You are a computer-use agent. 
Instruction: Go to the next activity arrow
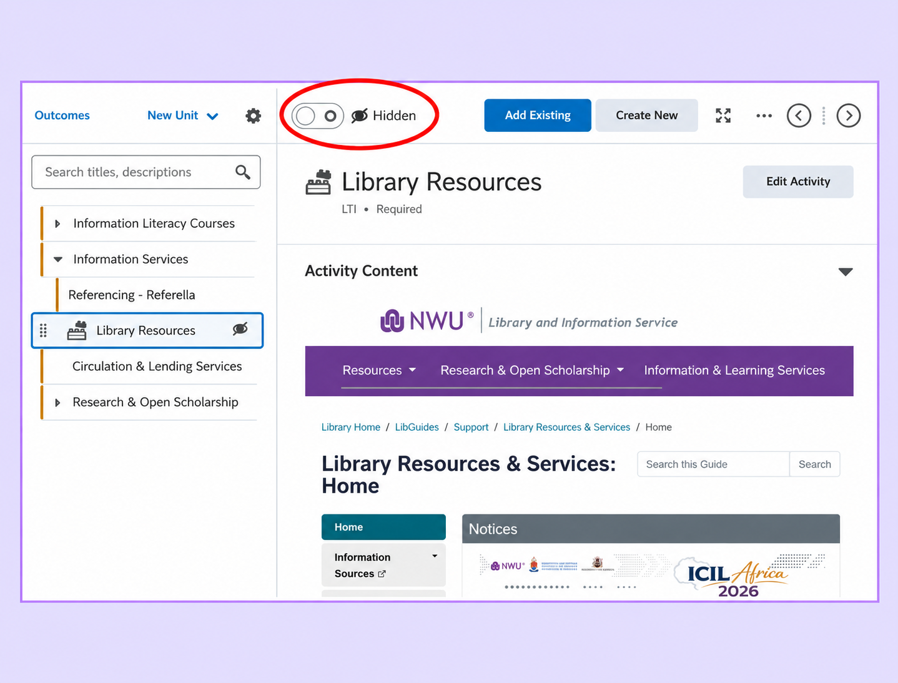[848, 115]
